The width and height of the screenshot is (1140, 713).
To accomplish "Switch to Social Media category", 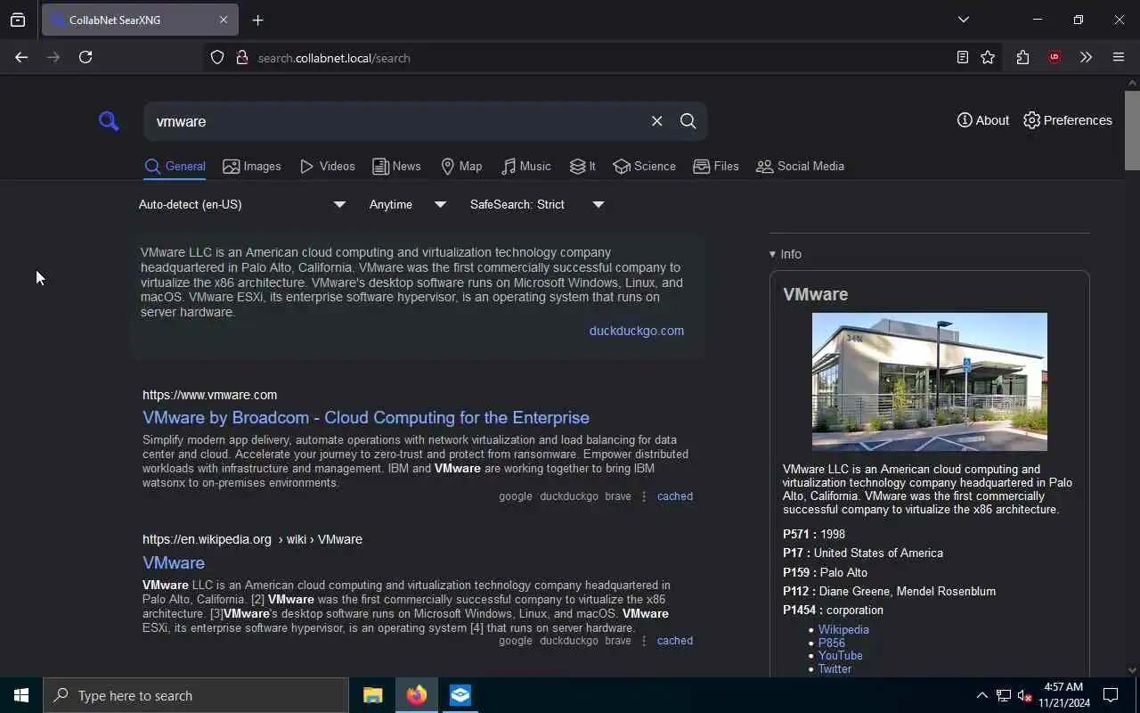I will [x=800, y=167].
